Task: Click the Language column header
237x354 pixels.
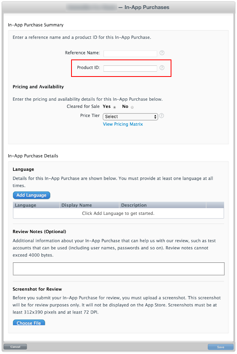Action: (36, 205)
